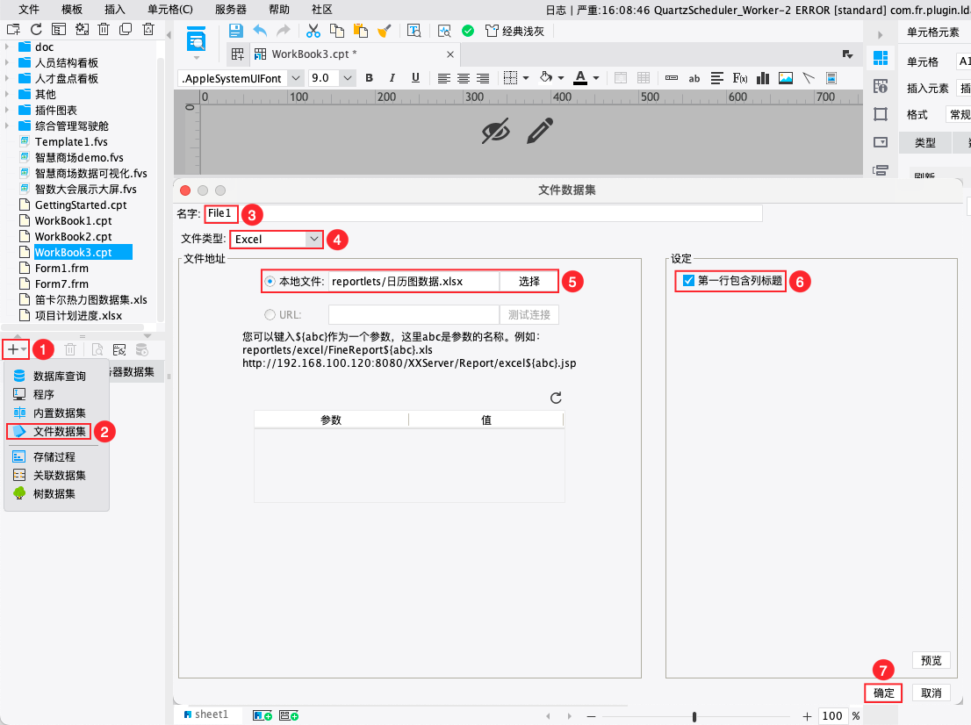Viewport: 971px width, 725px height.
Task: Click the green check validation icon
Action: click(x=468, y=31)
